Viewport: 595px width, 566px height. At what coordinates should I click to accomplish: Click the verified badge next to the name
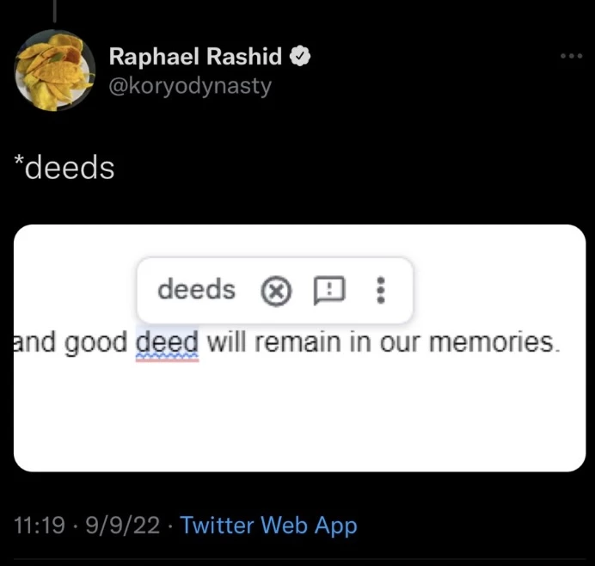point(300,57)
